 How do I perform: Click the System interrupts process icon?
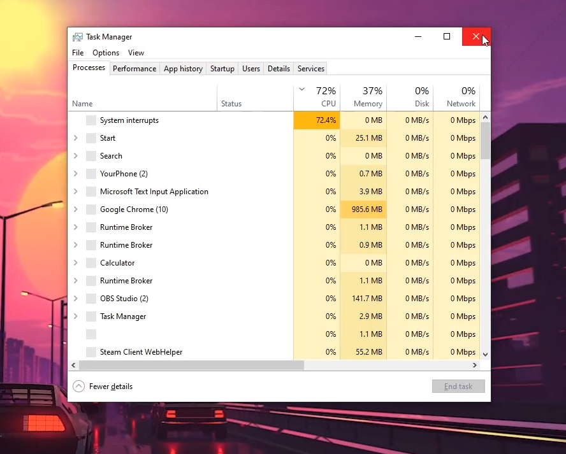click(91, 120)
